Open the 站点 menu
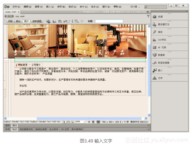192x147 pixels. [x=95, y=7]
